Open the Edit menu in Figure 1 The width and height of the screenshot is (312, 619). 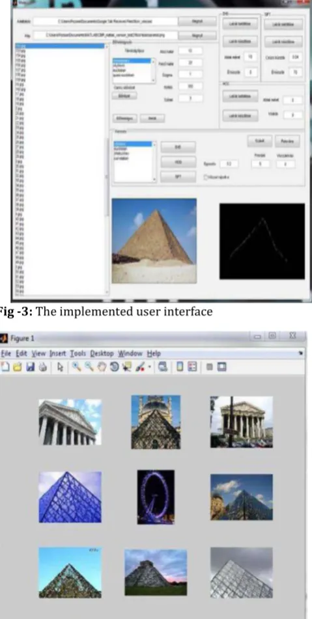point(21,353)
